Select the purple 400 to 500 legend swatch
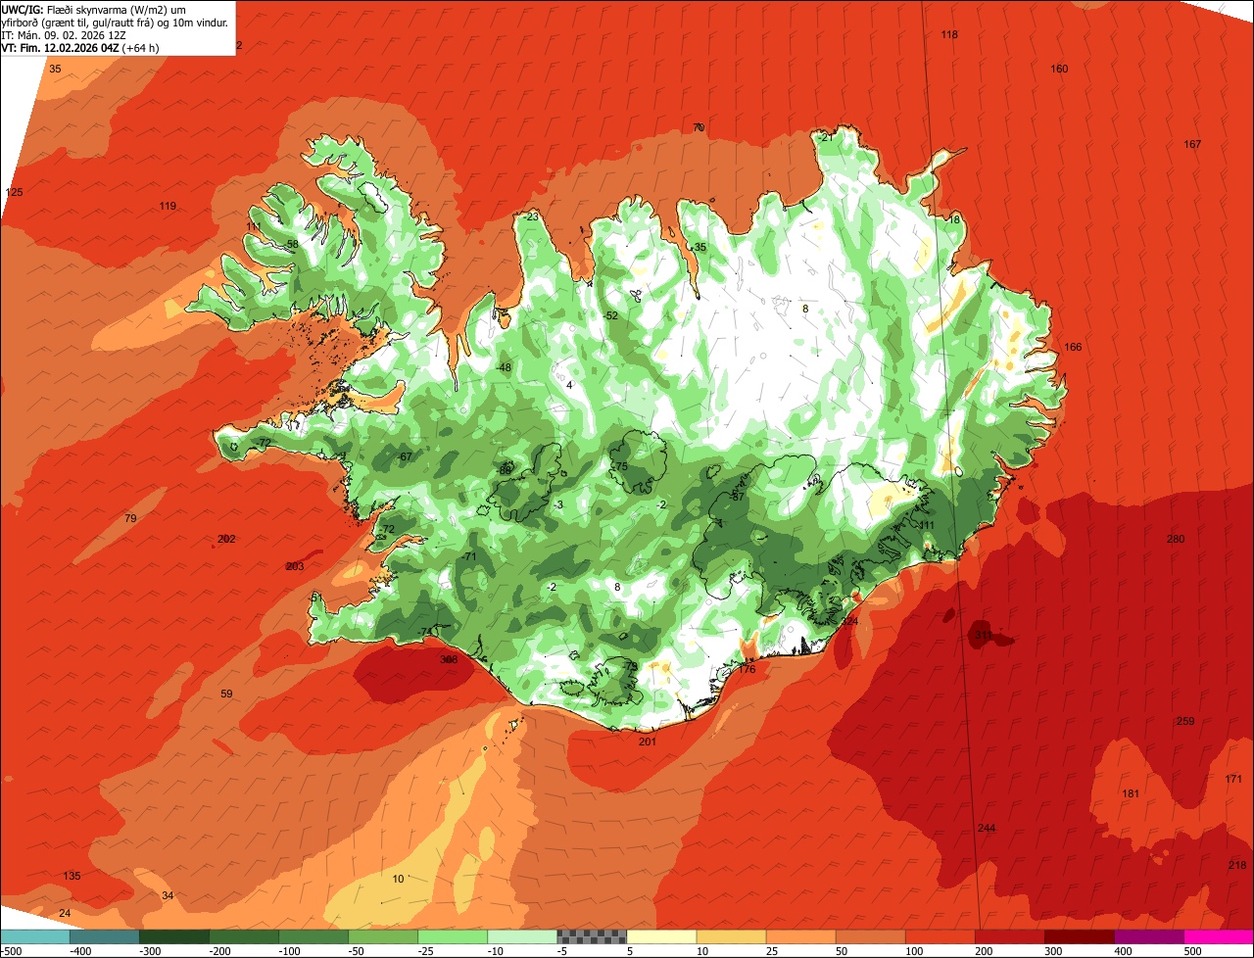The image size is (1254, 958). (1149, 936)
